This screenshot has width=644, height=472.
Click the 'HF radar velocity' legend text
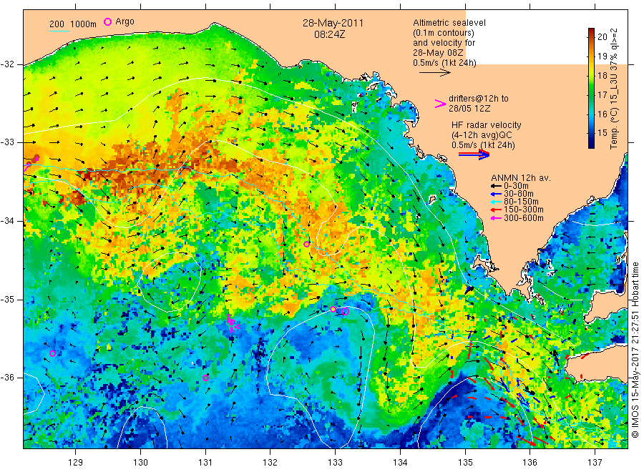point(487,124)
